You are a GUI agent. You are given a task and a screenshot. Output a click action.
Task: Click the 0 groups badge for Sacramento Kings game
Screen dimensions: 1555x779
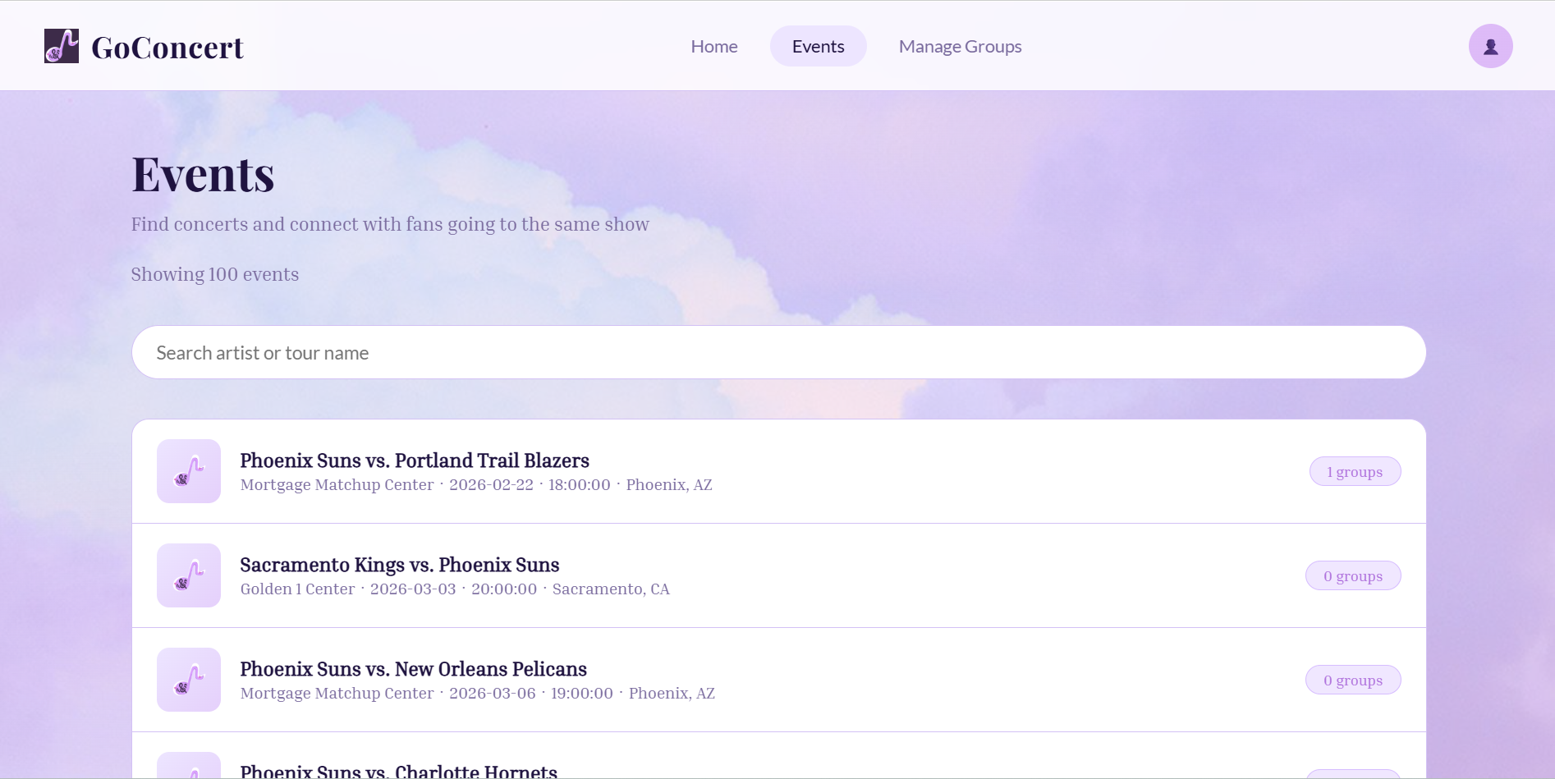click(1353, 575)
